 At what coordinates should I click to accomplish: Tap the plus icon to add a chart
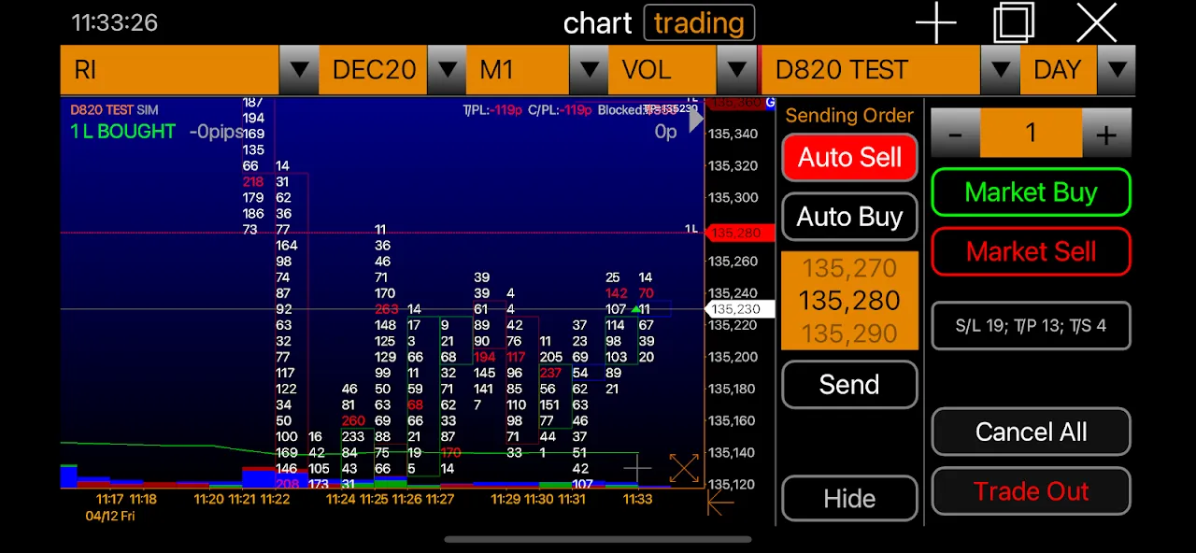(x=935, y=22)
